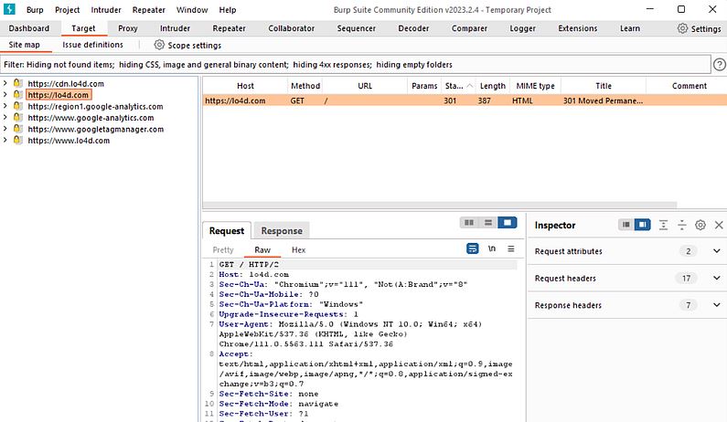Switch message view to tabbed layout
Image resolution: width=727 pixels, height=422 pixels.
click(508, 223)
